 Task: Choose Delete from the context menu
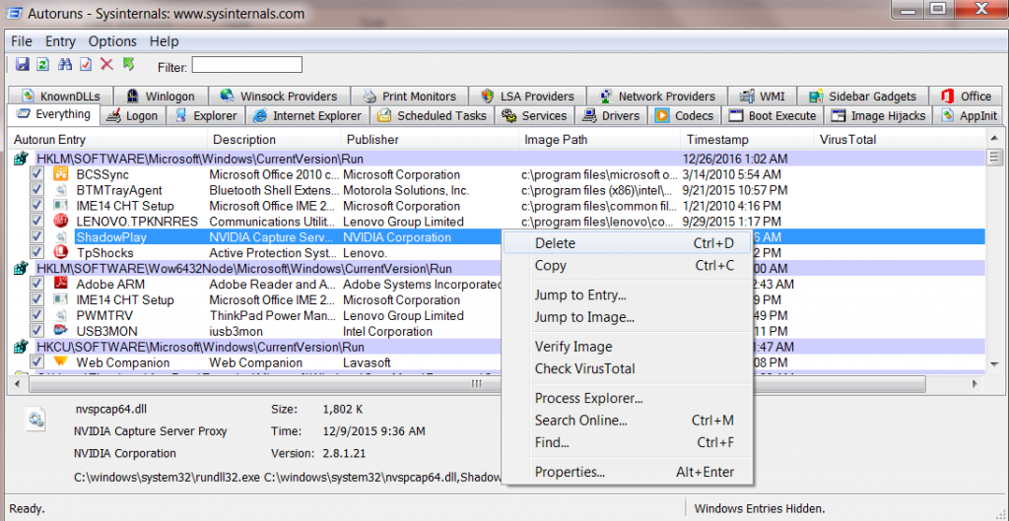[x=628, y=243]
